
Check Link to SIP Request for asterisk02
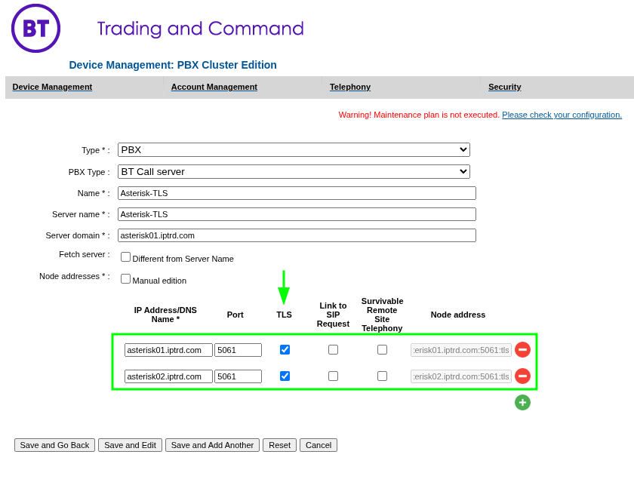click(x=333, y=376)
